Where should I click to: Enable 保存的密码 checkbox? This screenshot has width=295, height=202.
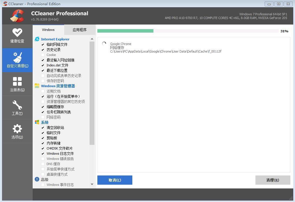(43, 81)
